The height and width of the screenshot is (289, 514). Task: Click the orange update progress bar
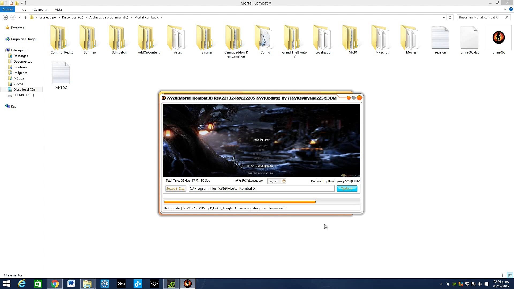[240, 202]
